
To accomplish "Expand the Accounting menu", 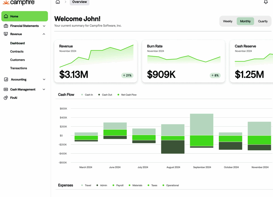I will (x=44, y=79).
